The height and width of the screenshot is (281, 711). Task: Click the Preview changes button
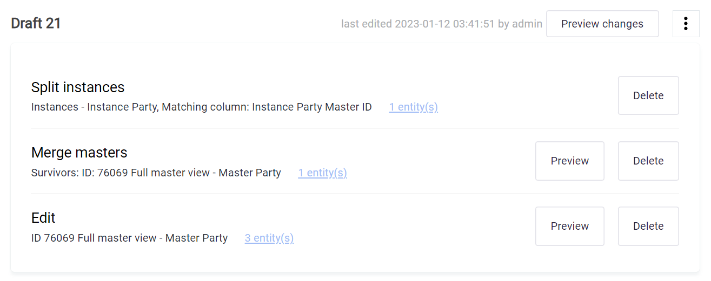(x=602, y=24)
